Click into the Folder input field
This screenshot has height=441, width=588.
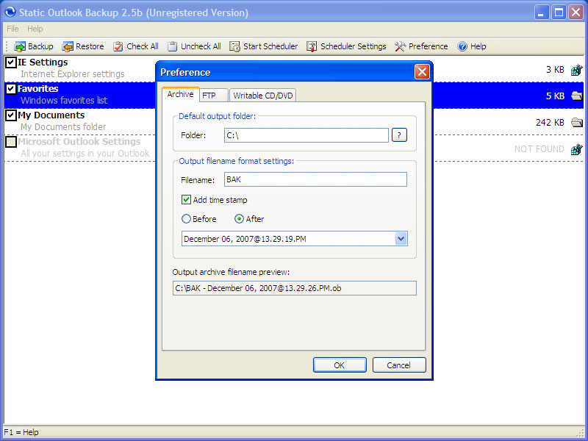pos(306,135)
